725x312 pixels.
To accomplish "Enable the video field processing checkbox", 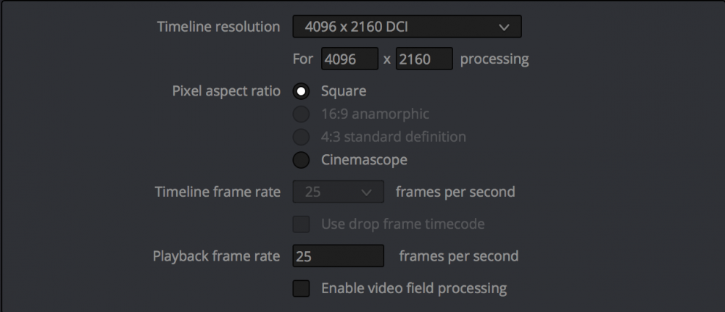I will tap(301, 288).
